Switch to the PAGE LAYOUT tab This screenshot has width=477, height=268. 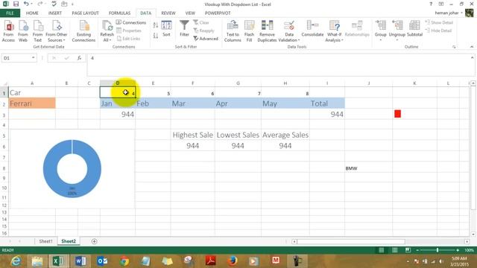coord(85,13)
